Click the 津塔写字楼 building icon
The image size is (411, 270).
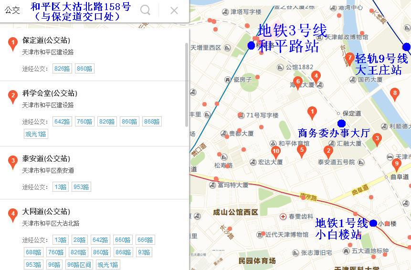225,12
